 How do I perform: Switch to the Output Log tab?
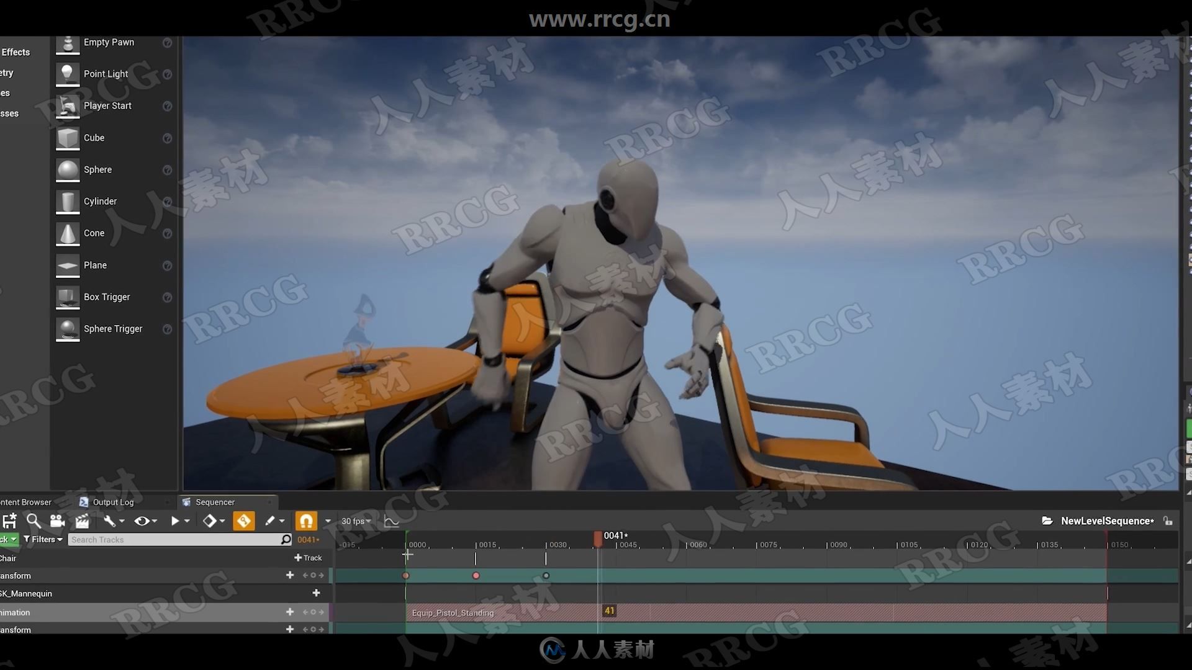[x=112, y=501]
